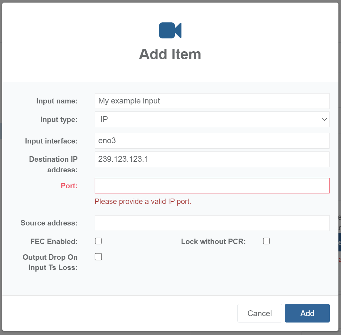
Task: Select the Input interface field with eno3
Action: (x=212, y=141)
